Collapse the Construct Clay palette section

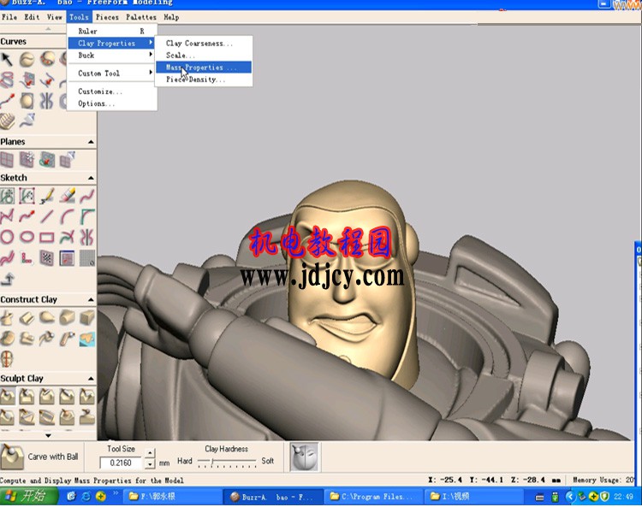[x=91, y=300]
